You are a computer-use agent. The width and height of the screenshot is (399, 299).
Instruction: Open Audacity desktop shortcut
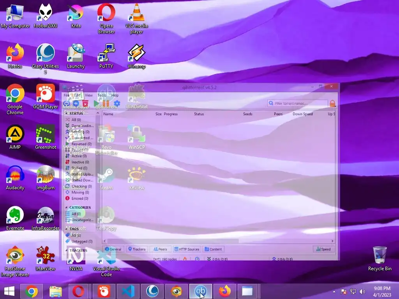coord(15,178)
